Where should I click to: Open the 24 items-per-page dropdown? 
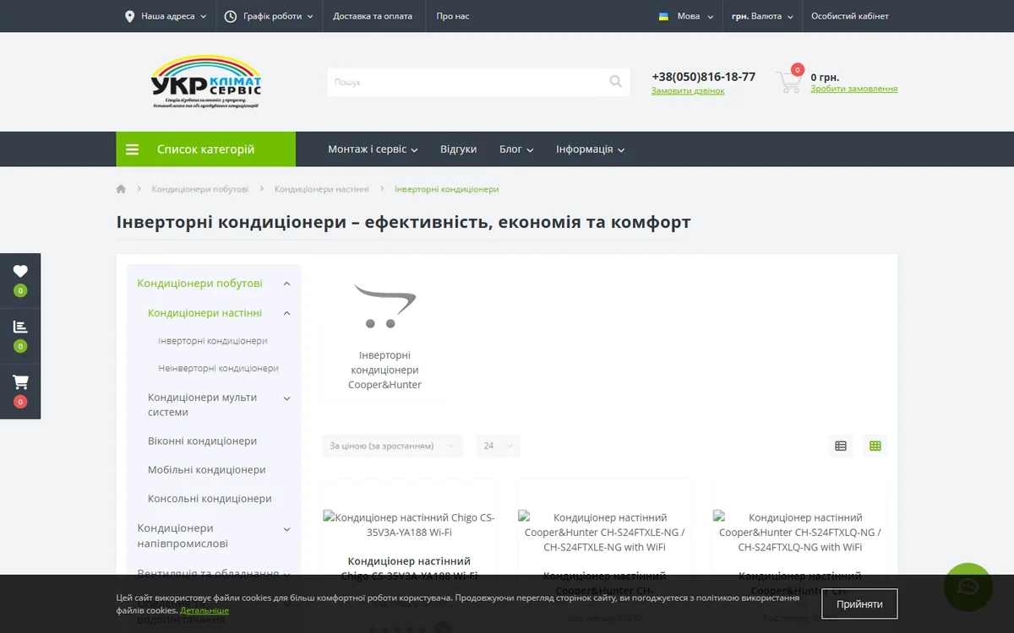click(x=499, y=446)
